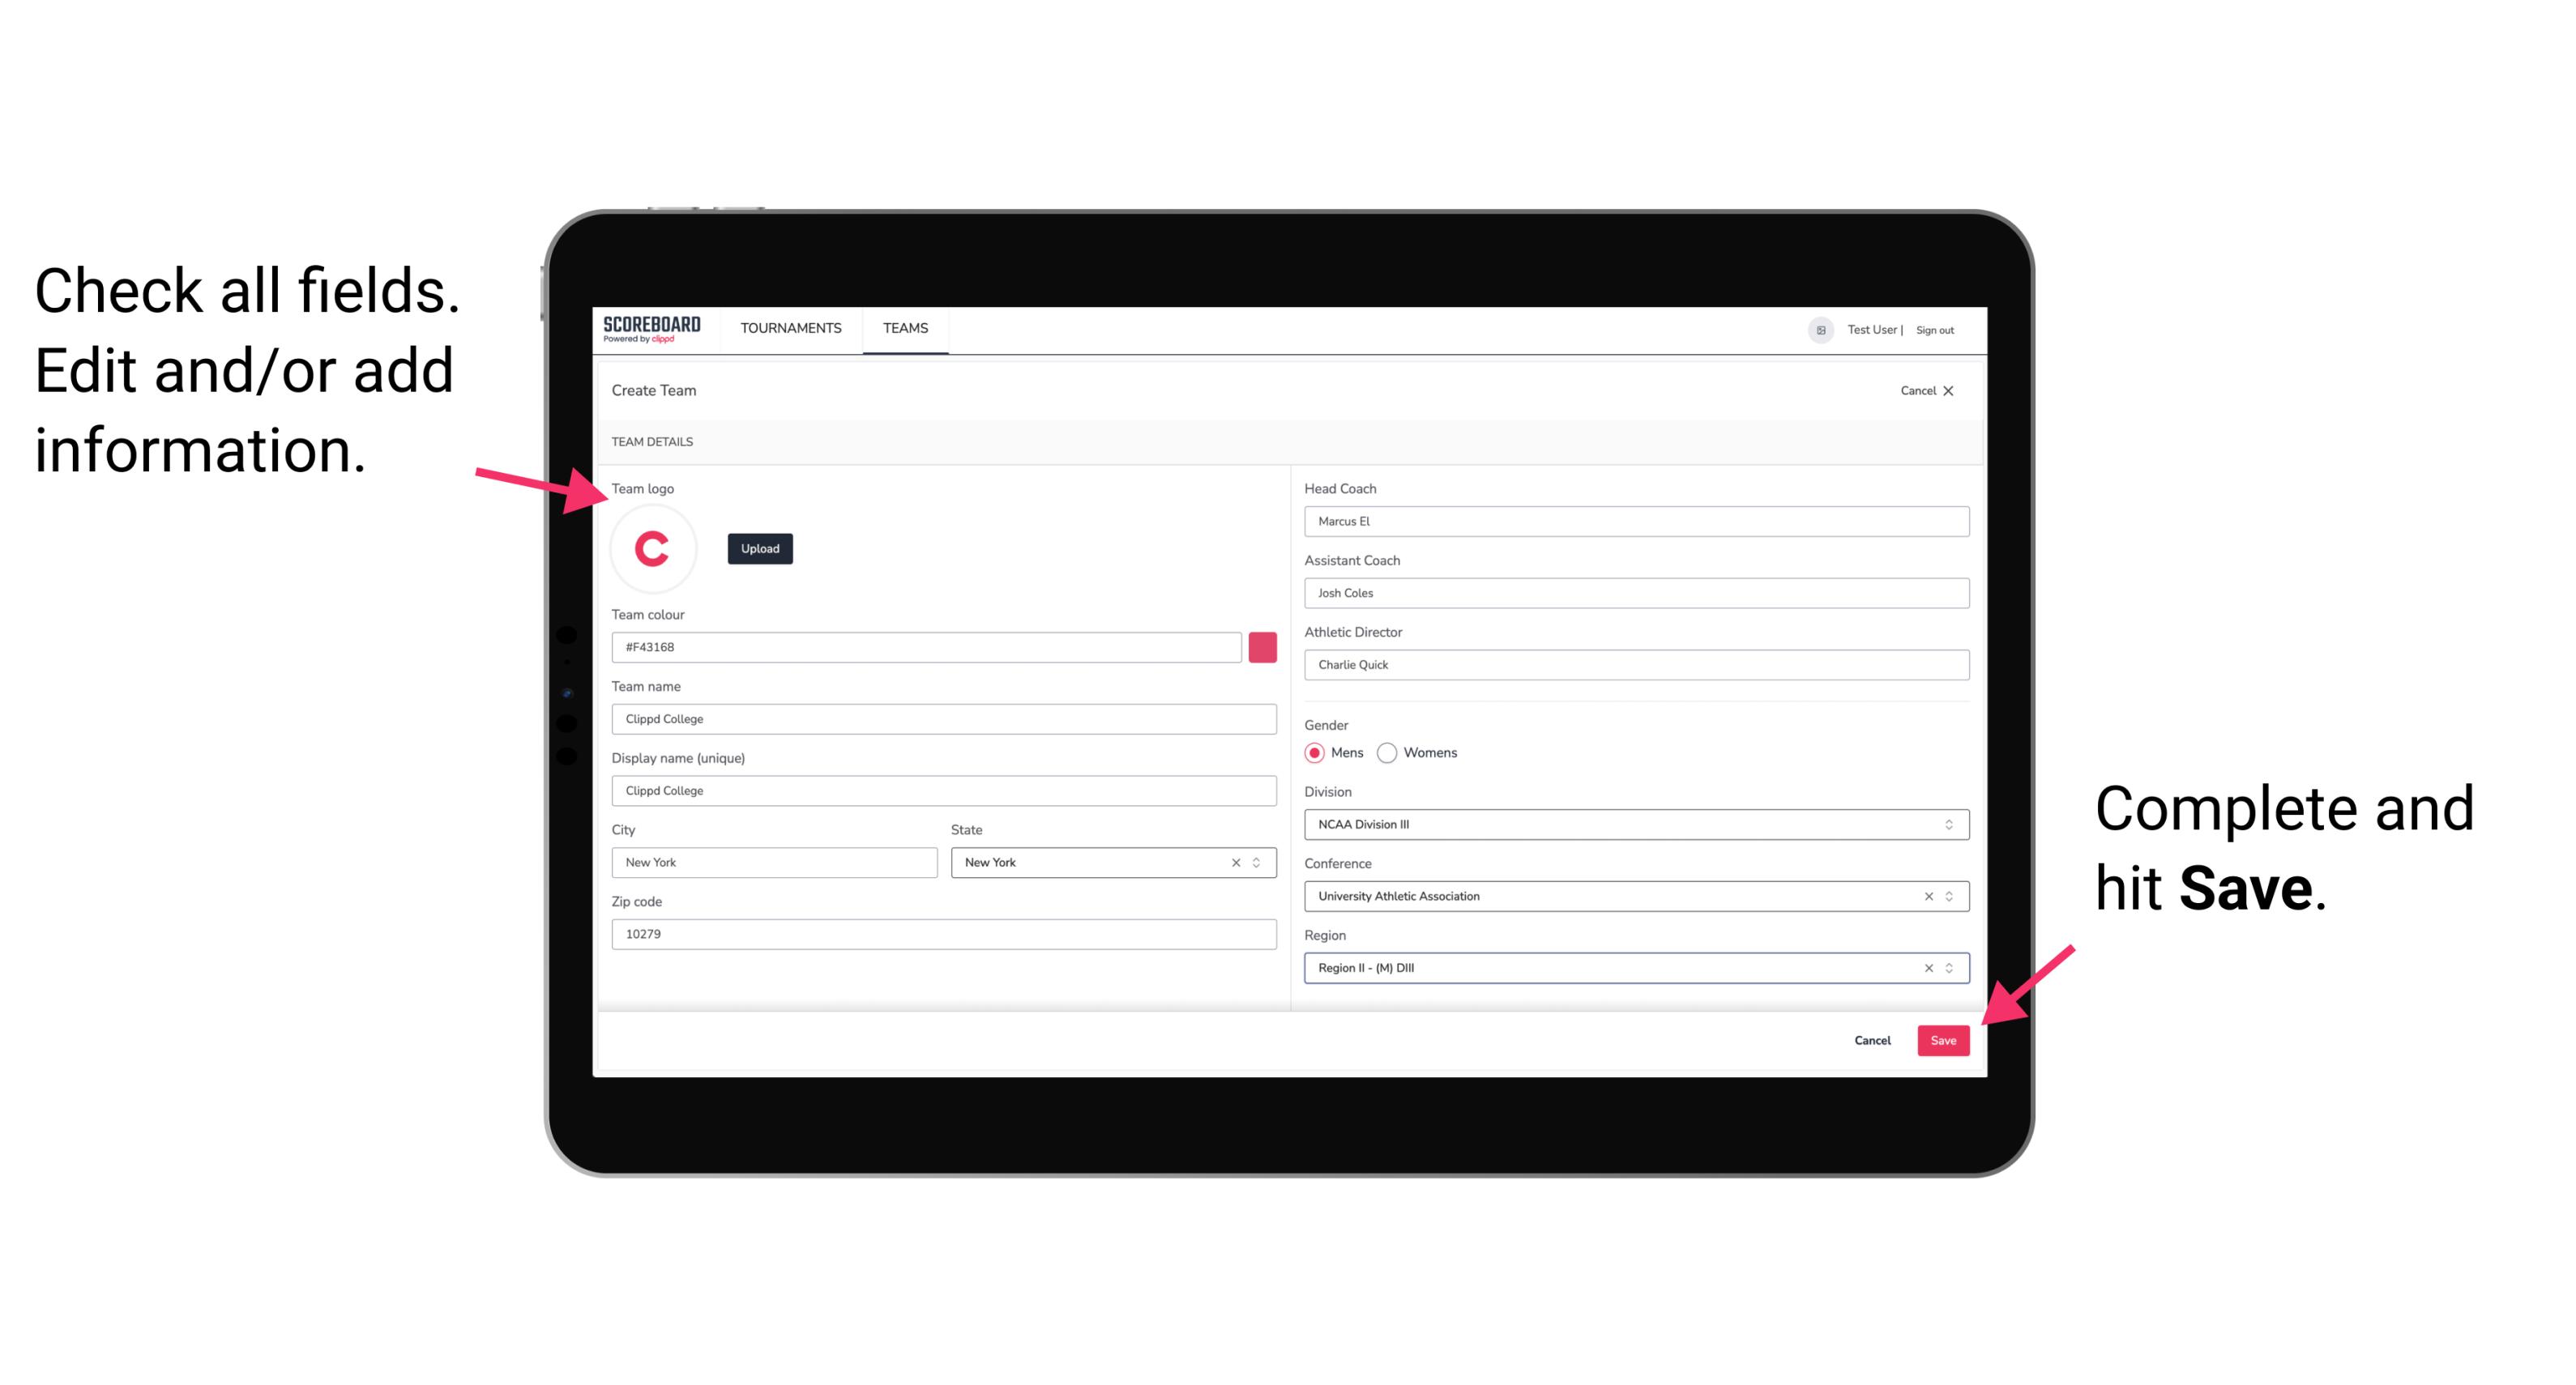Click the red color swatch next to hex code
2576x1385 pixels.
[1264, 646]
